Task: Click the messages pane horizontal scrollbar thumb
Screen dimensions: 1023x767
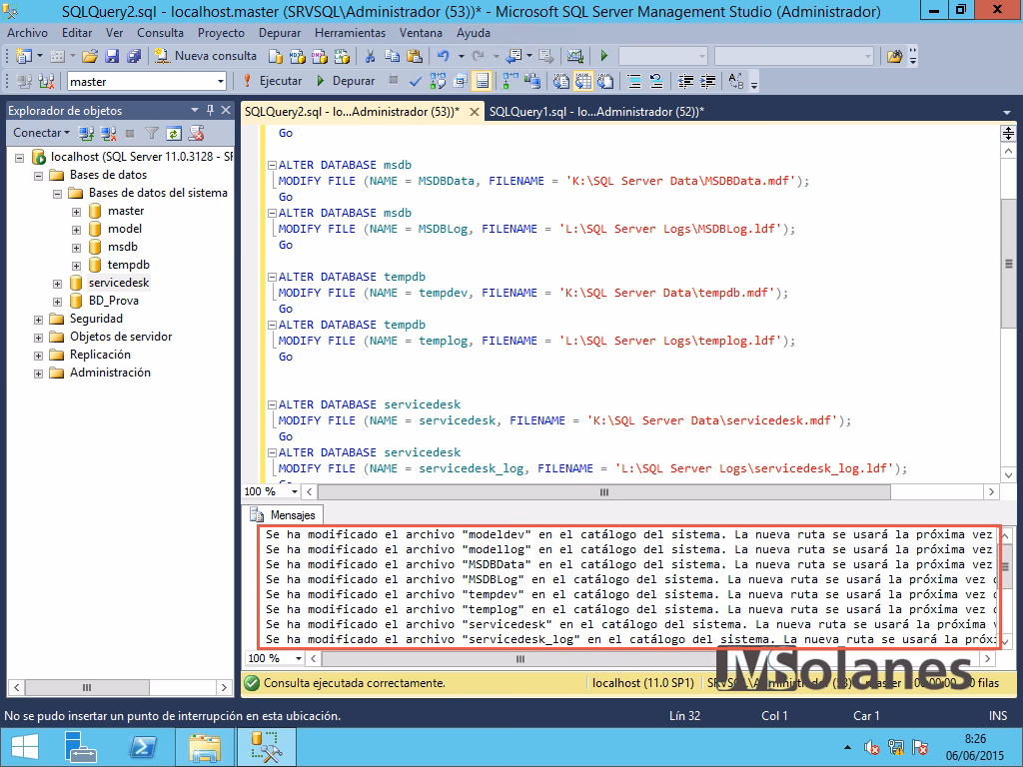Action: tap(519, 659)
